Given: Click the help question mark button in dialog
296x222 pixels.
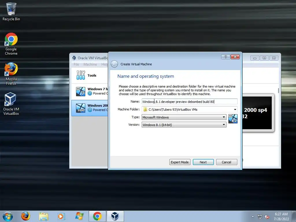Looking at the screenshot, I should click(225, 57).
